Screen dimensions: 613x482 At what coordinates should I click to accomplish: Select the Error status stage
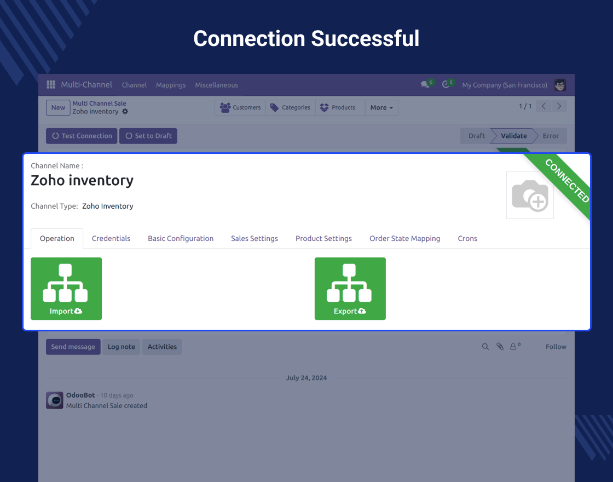(551, 136)
